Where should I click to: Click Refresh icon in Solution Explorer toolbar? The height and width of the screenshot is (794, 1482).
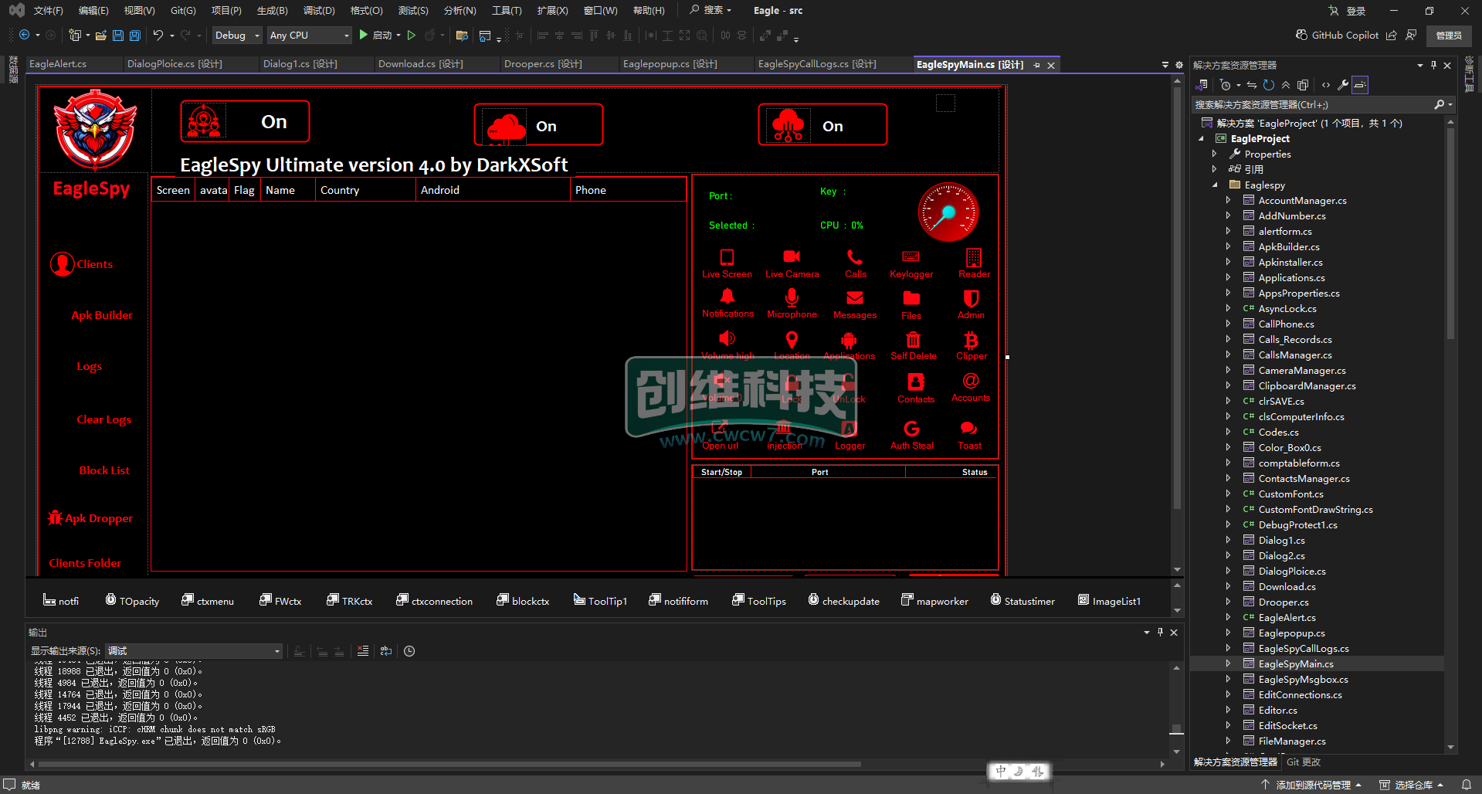coord(1268,85)
